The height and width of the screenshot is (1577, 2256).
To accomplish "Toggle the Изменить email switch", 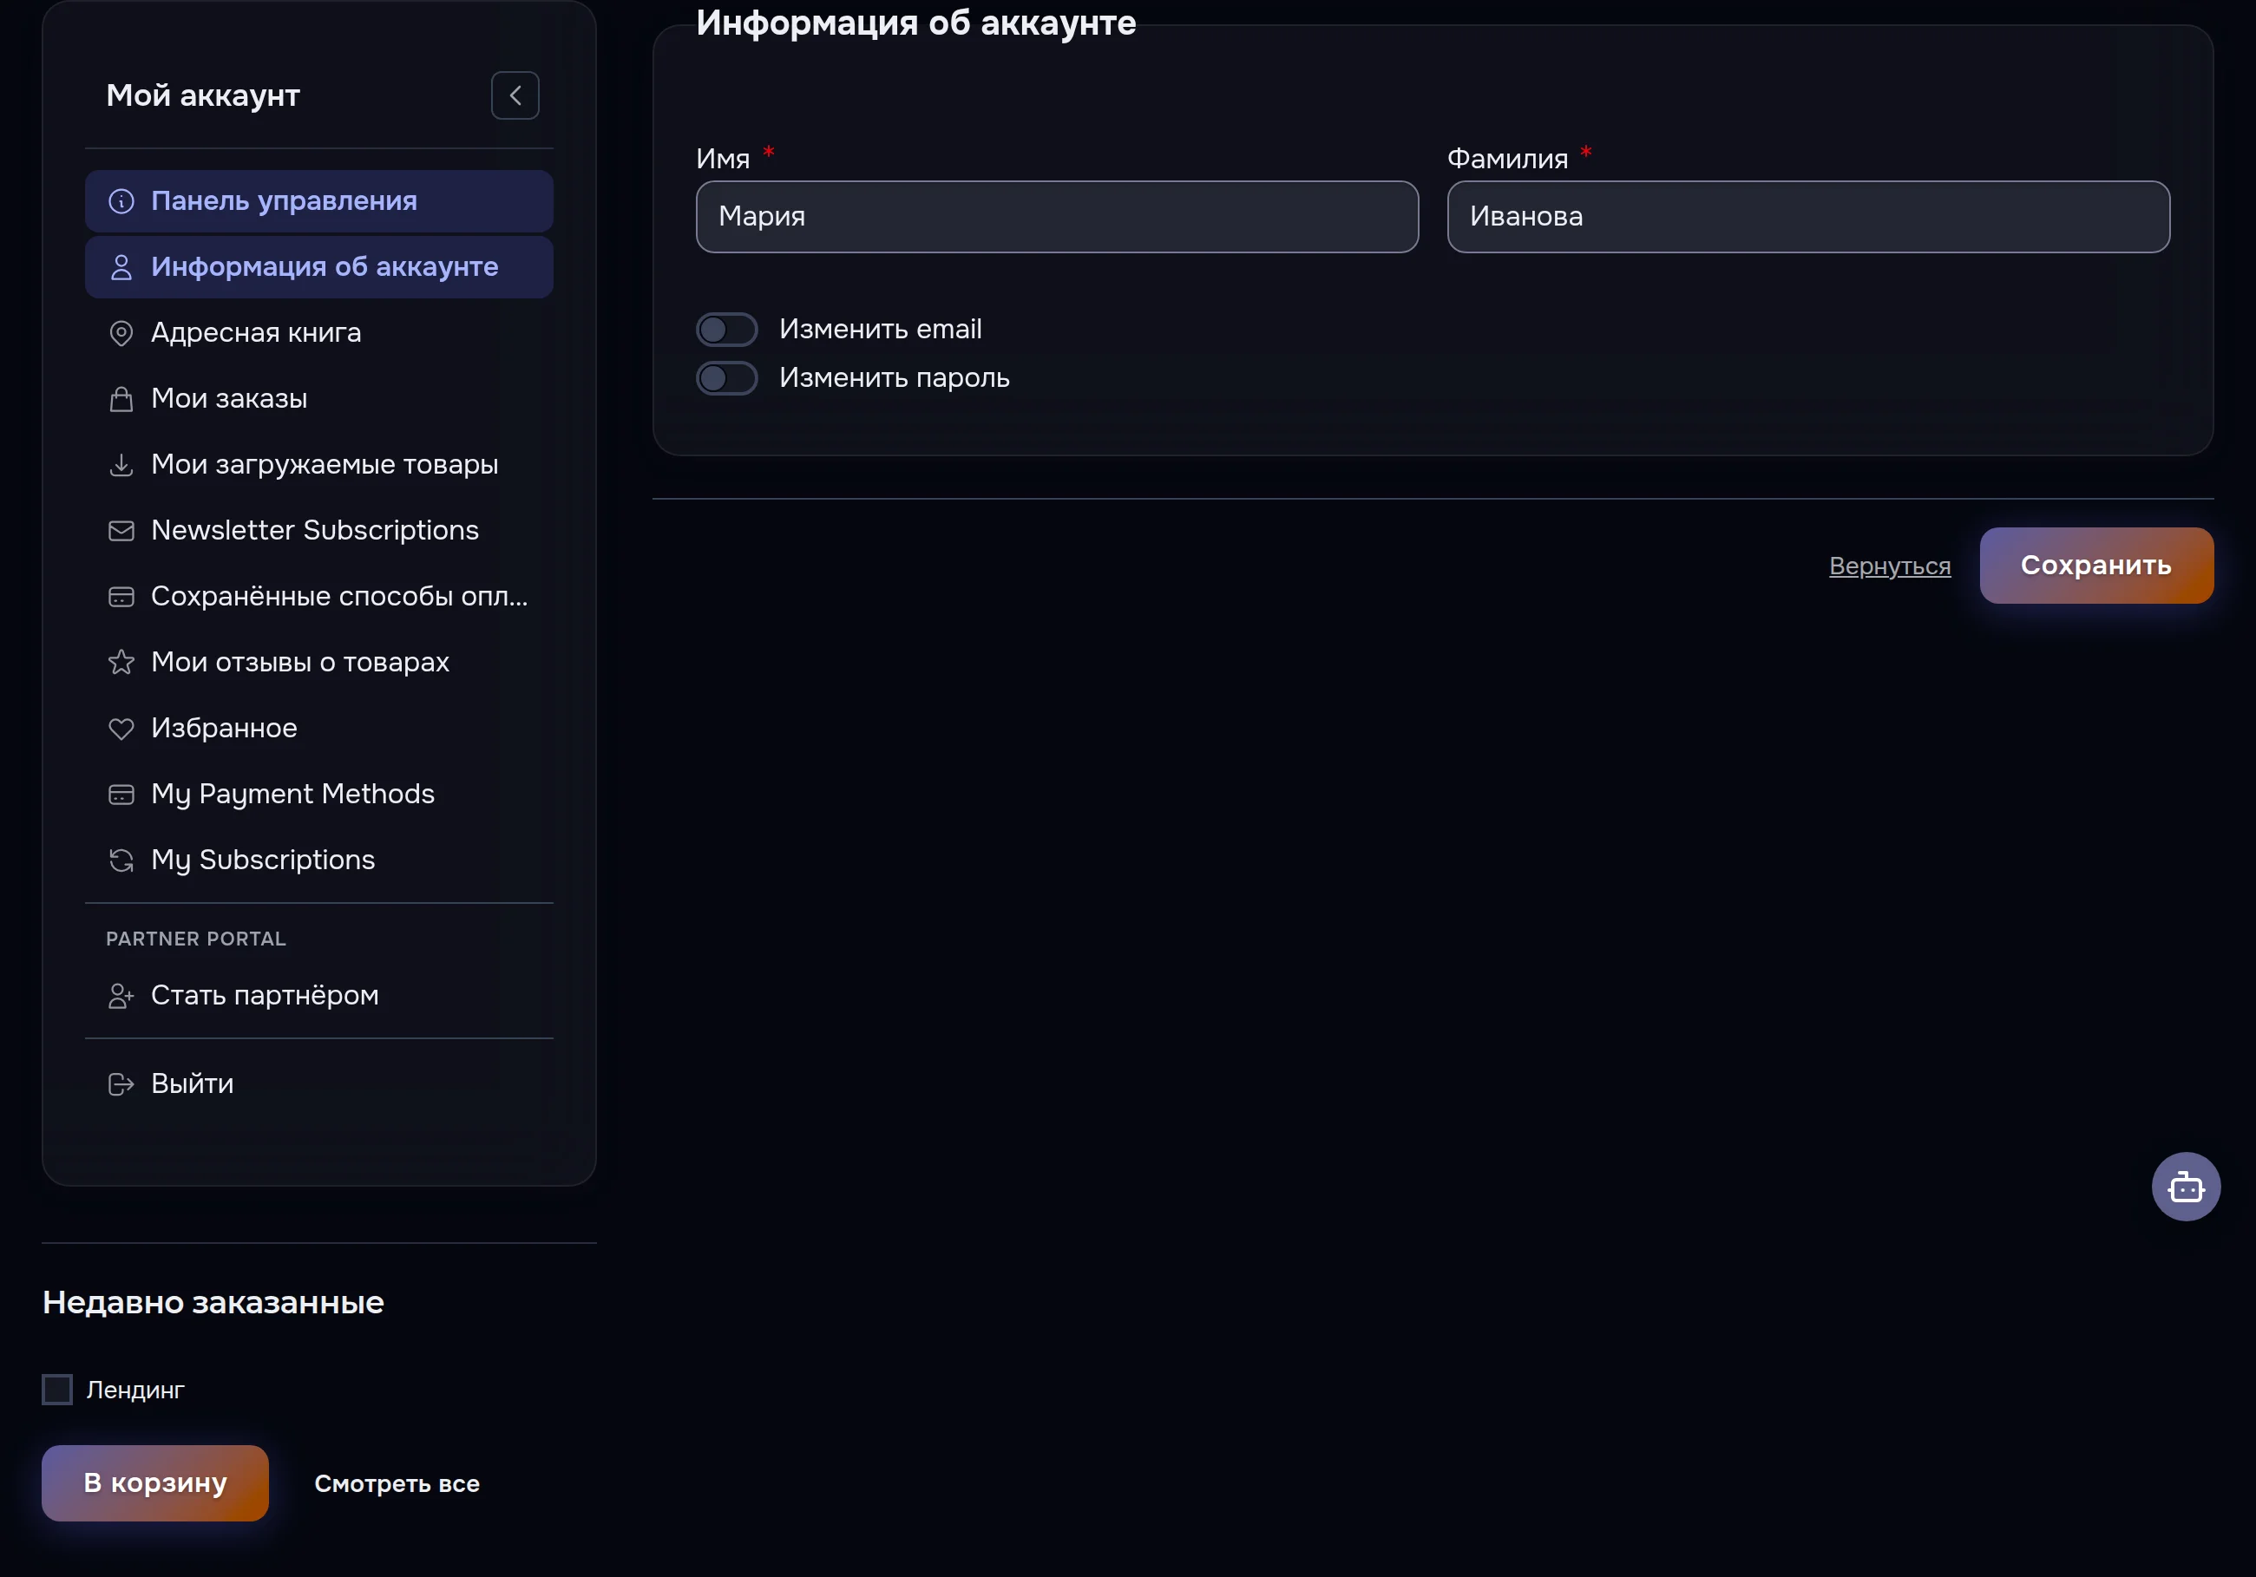I will (x=726, y=329).
